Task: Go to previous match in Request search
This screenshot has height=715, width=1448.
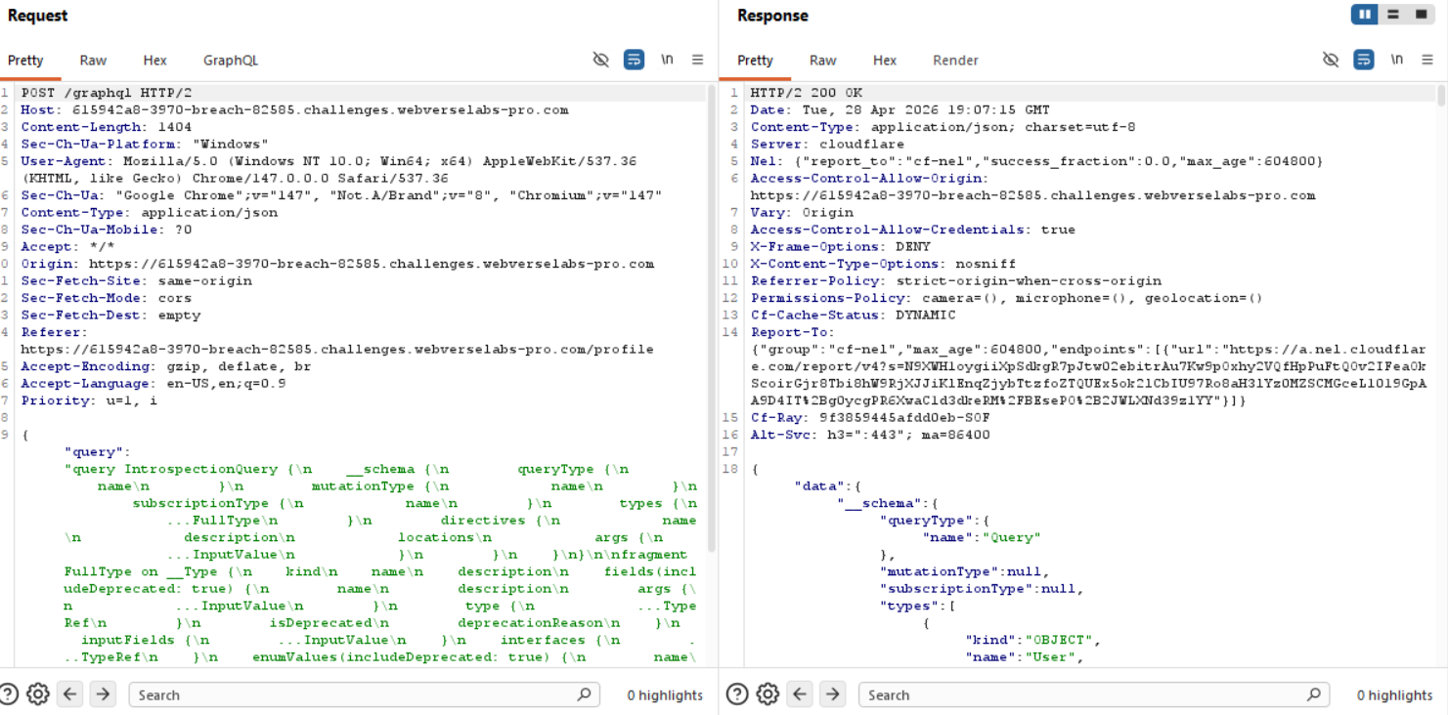Action: tap(69, 694)
